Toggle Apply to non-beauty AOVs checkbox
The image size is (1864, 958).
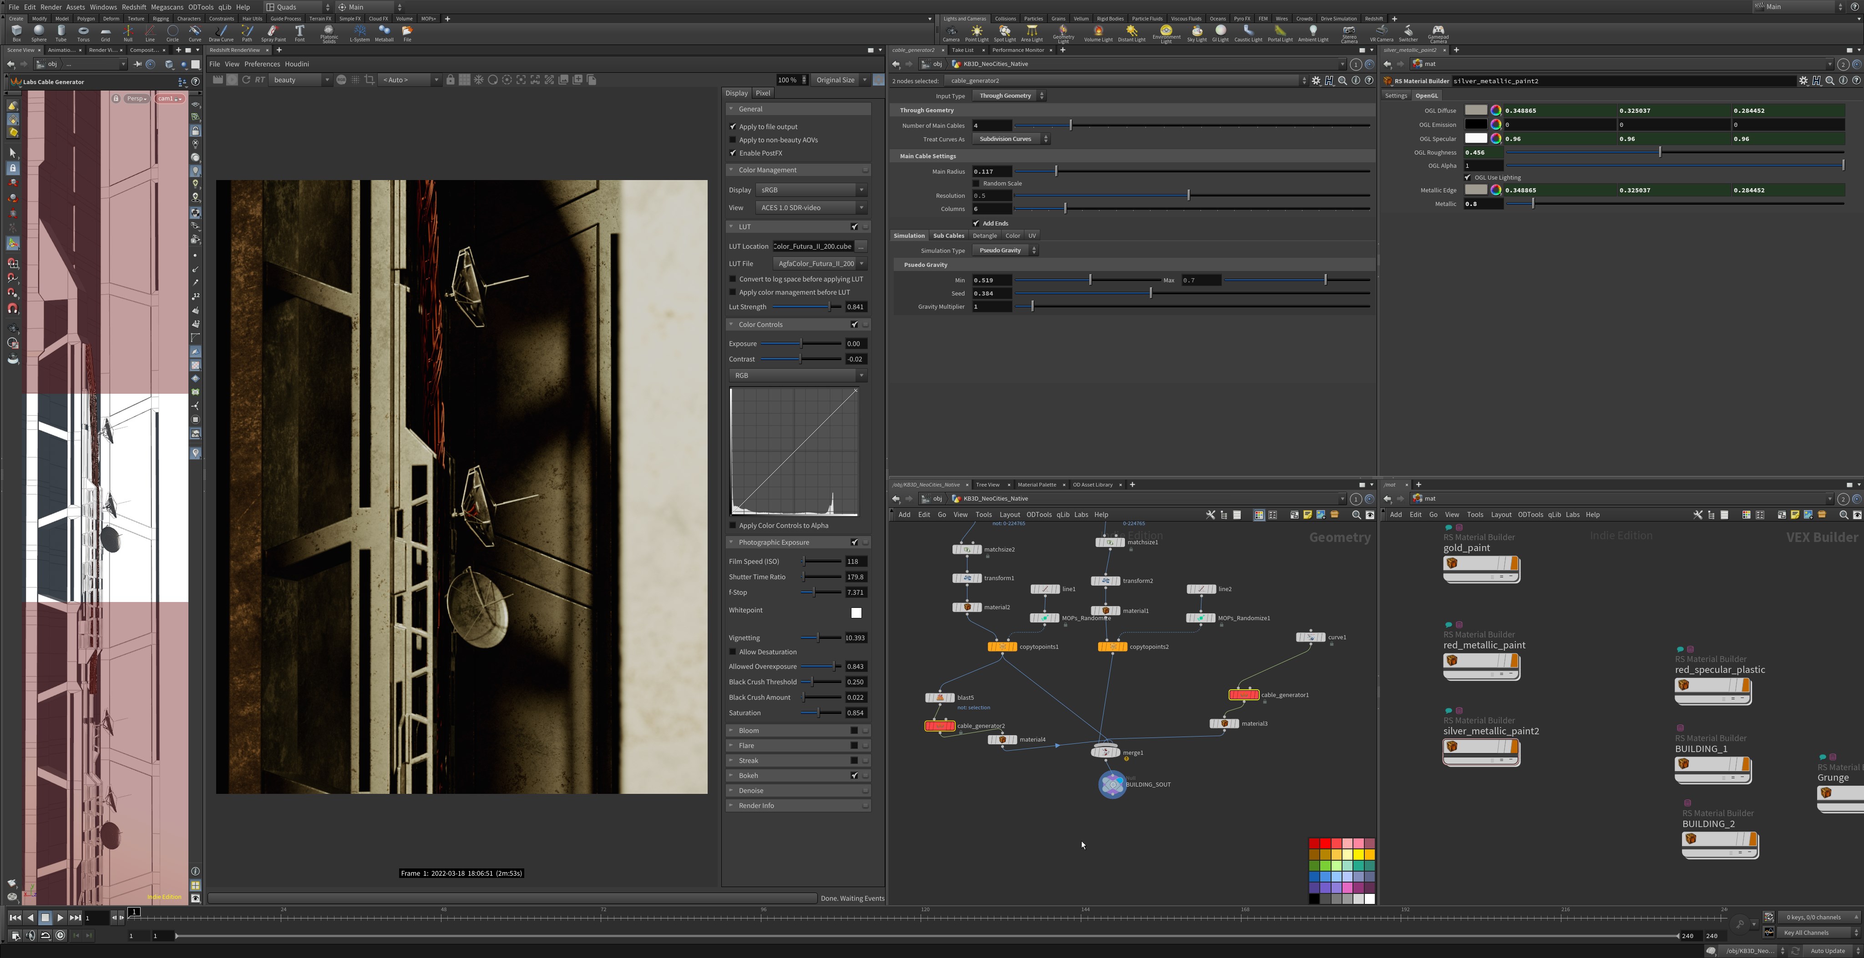733,140
